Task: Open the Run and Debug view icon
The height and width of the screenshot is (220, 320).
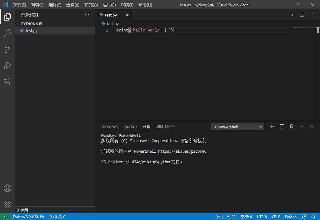Action: [x=7, y=65]
